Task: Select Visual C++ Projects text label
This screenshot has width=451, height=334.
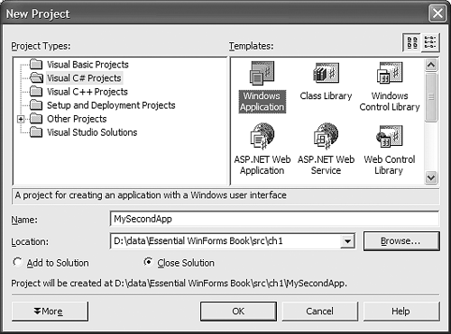Action: coord(87,92)
